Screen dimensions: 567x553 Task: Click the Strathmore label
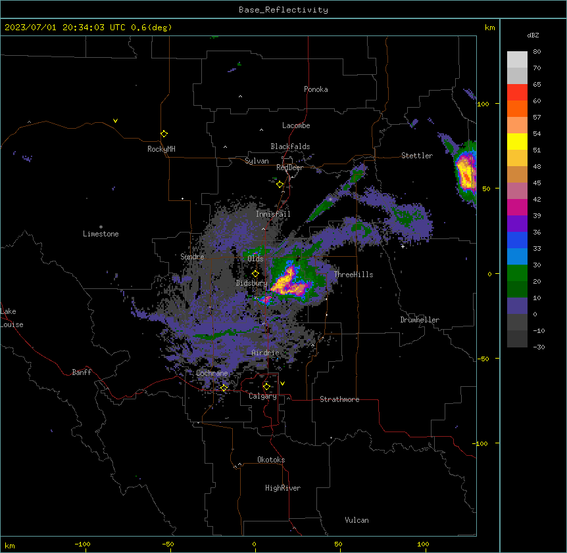tap(339, 399)
